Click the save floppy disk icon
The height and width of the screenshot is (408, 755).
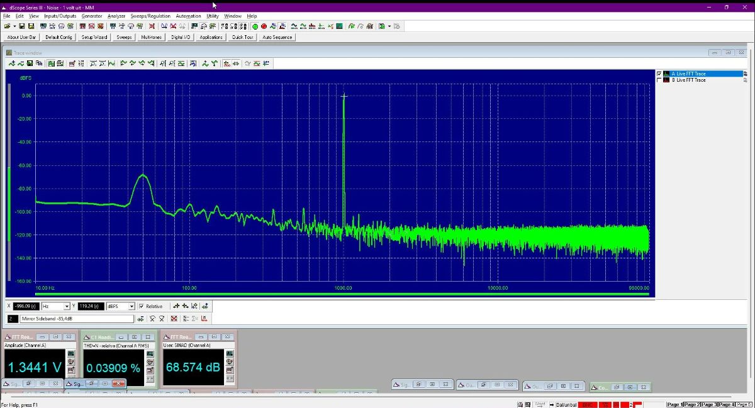point(22,26)
